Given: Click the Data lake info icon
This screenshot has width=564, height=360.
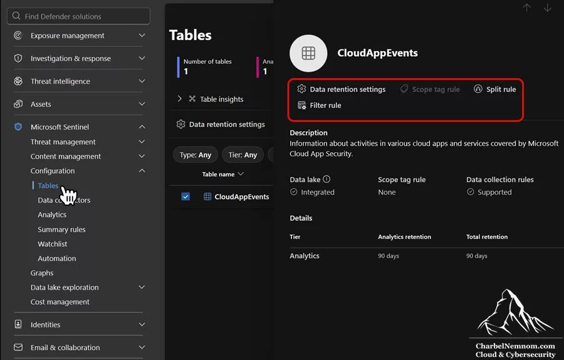Looking at the screenshot, I should 326,179.
